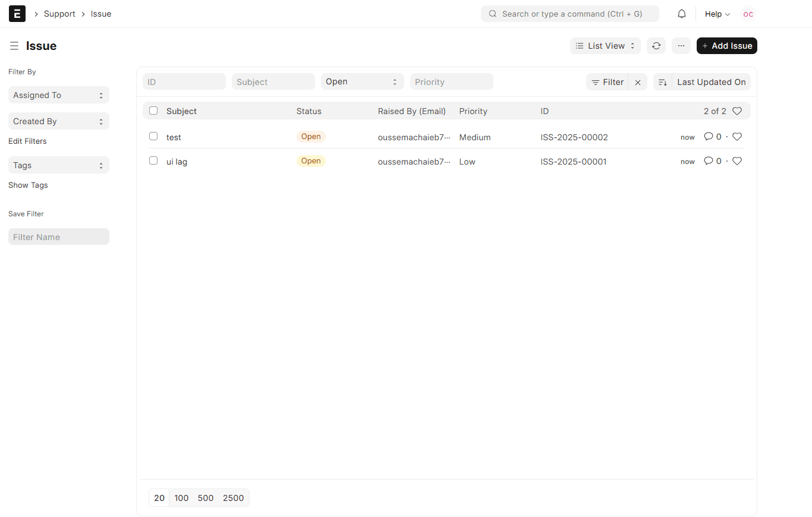Viewport: 812px width, 517px height.
Task: Open the 'ui lag' issue subject
Action: pos(177,162)
